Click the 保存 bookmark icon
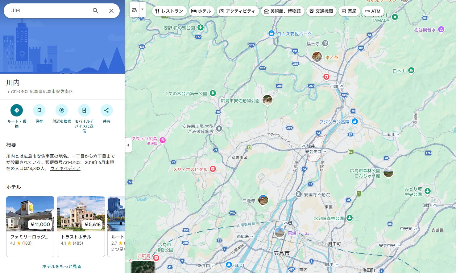The height and width of the screenshot is (273, 456). pos(39,110)
